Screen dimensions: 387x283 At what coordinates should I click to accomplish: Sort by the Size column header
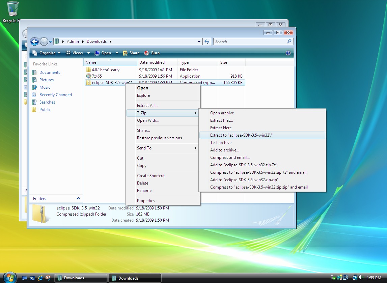click(231, 62)
